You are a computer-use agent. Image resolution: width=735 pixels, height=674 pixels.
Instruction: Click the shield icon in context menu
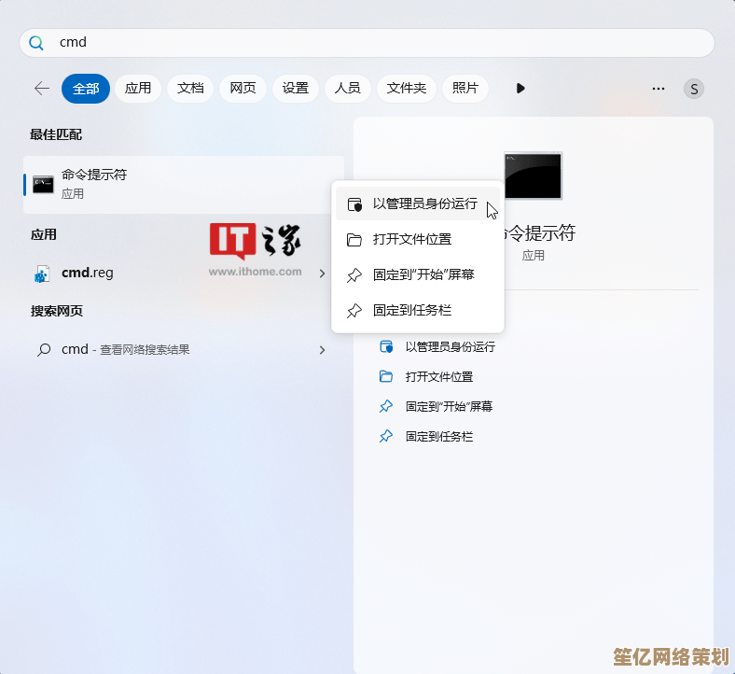click(x=354, y=204)
